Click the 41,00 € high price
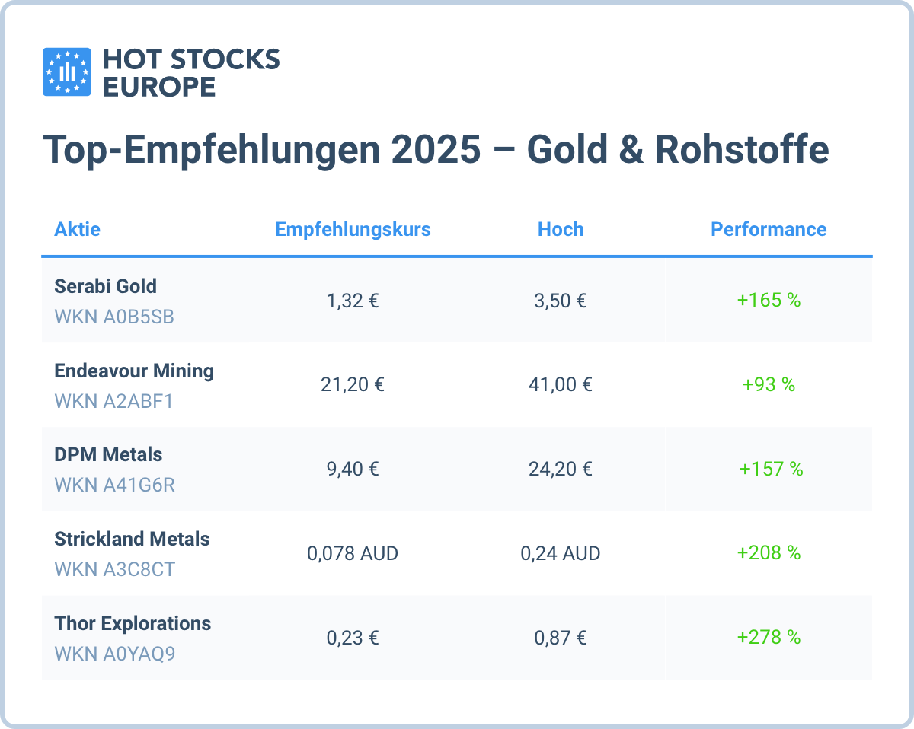The image size is (914, 729). [561, 384]
